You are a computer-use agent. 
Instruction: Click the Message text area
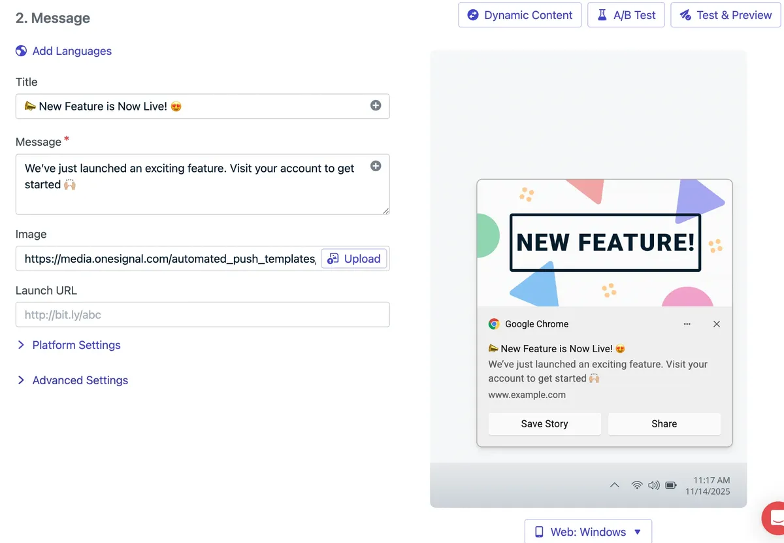pos(203,184)
